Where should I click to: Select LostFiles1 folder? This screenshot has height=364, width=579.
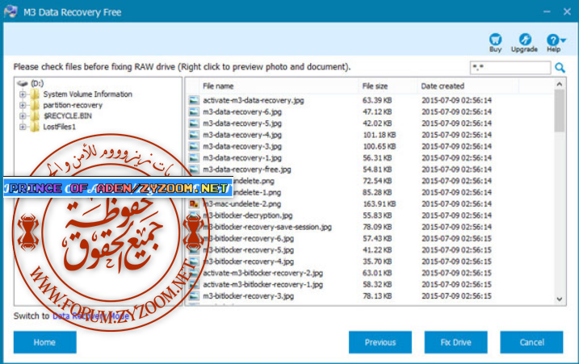point(60,127)
